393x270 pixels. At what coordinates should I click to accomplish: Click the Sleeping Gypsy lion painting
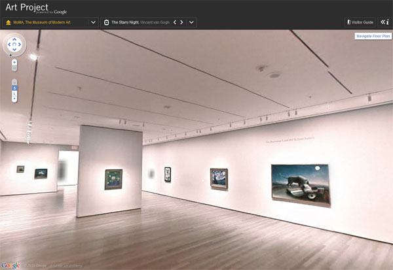[x=301, y=184]
